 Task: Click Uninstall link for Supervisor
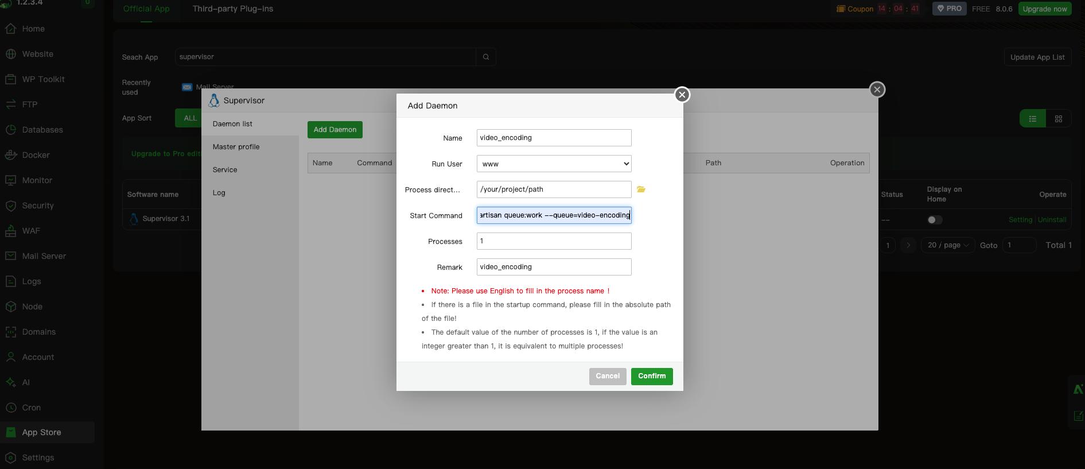1052,220
